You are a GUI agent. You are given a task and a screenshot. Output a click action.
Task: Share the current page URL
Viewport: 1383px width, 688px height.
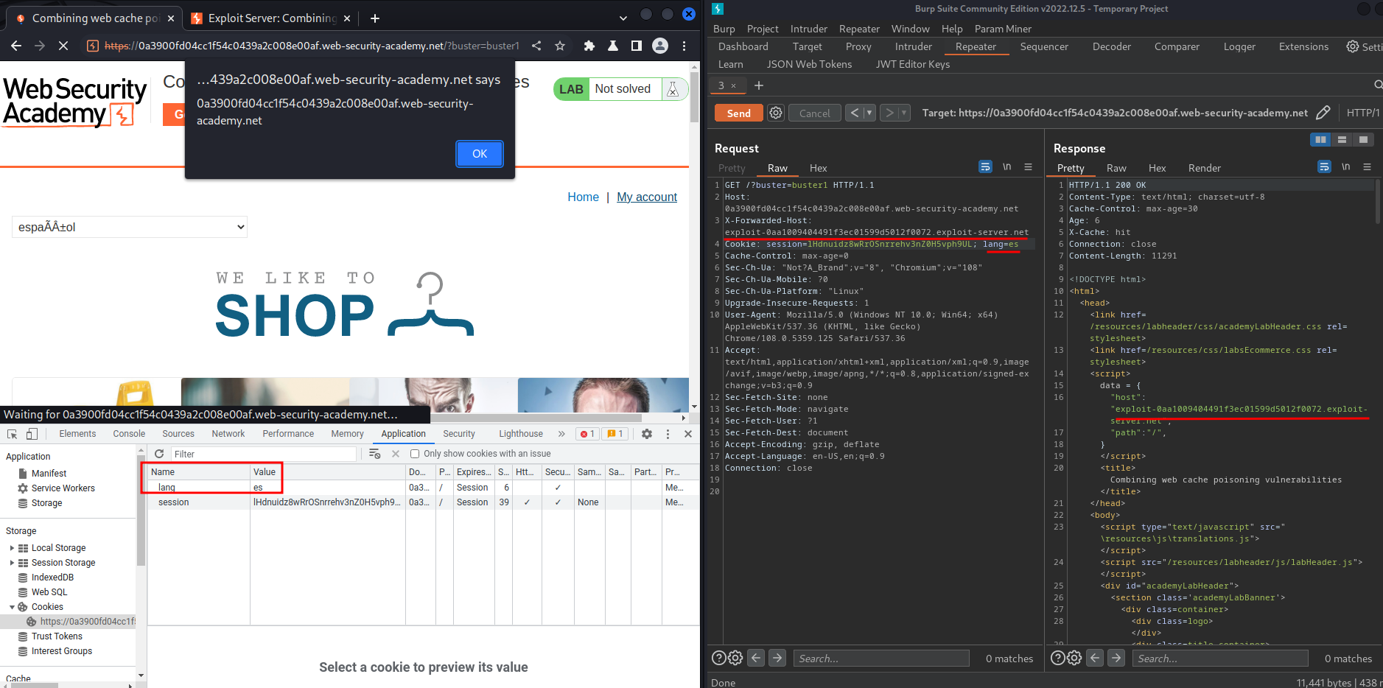tap(536, 46)
